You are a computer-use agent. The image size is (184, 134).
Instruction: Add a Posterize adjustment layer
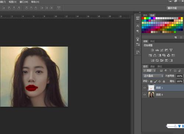157,61
